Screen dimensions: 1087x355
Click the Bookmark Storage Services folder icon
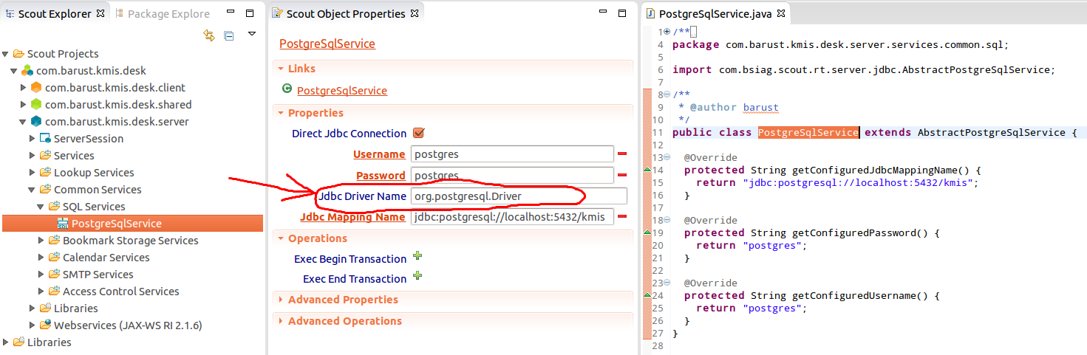(x=54, y=240)
